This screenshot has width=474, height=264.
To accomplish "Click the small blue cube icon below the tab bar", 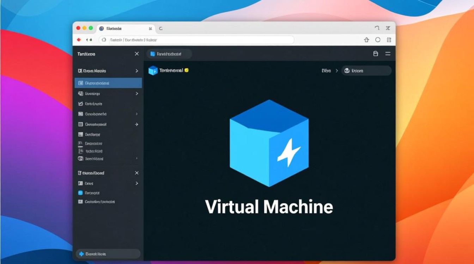I will [x=153, y=70].
